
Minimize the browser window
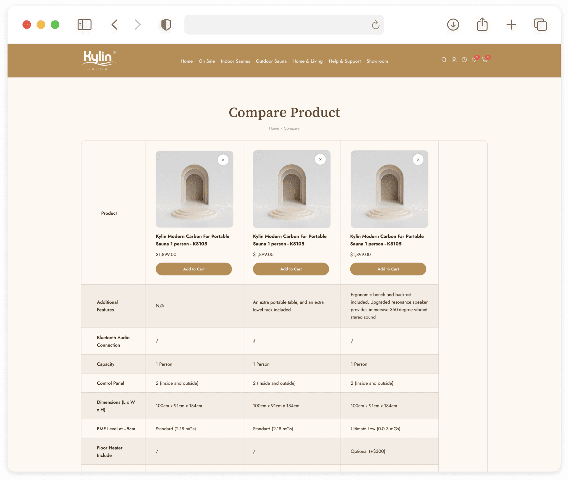point(41,25)
